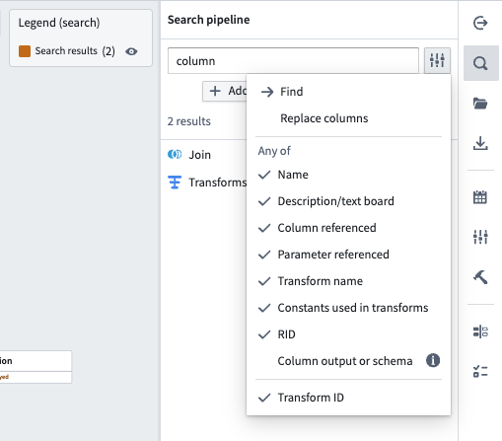Uncheck Constants used in transforms filter
This screenshot has height=441, width=502.
pos(348,308)
